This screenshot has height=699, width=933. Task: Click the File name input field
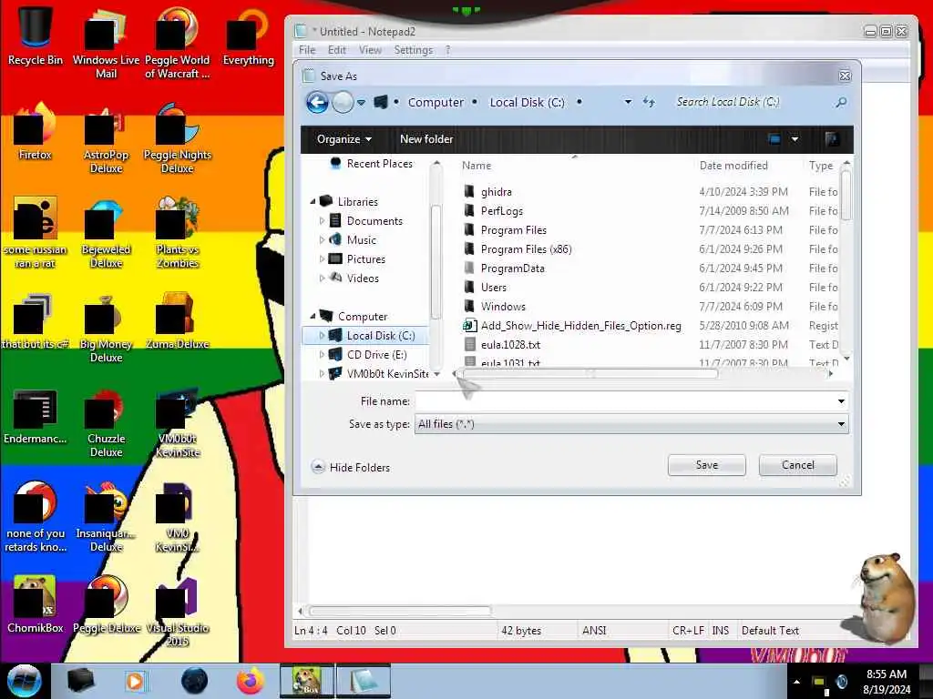(x=625, y=401)
